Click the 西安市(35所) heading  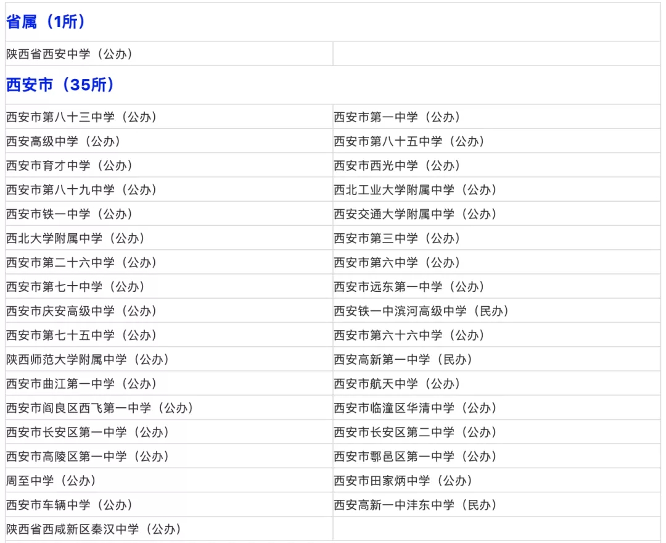(x=60, y=85)
